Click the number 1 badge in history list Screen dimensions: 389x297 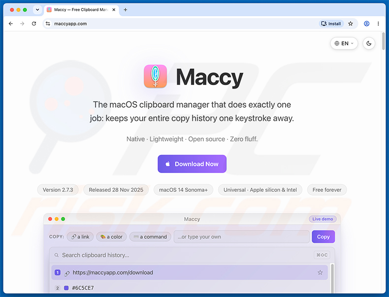[57, 272]
